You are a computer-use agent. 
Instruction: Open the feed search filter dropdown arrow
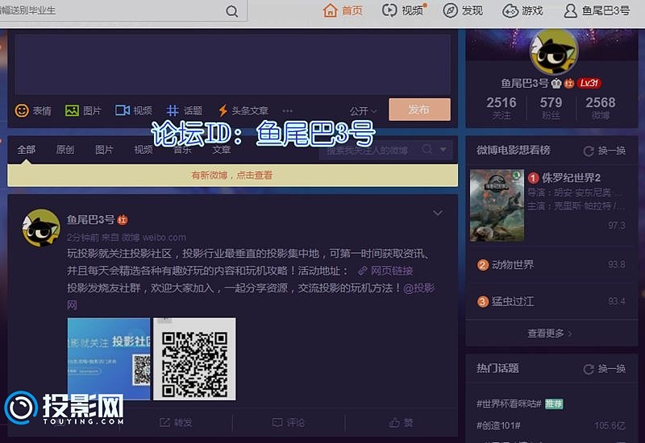pos(443,149)
